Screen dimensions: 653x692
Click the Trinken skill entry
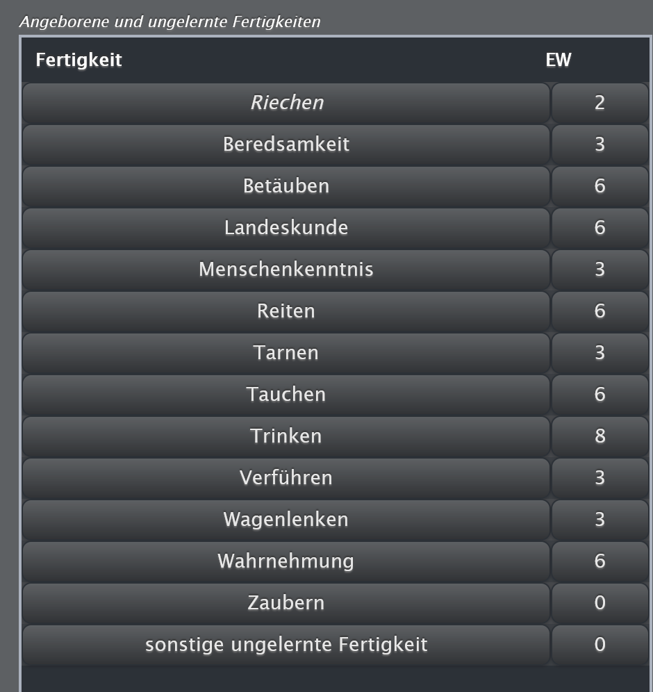286,436
